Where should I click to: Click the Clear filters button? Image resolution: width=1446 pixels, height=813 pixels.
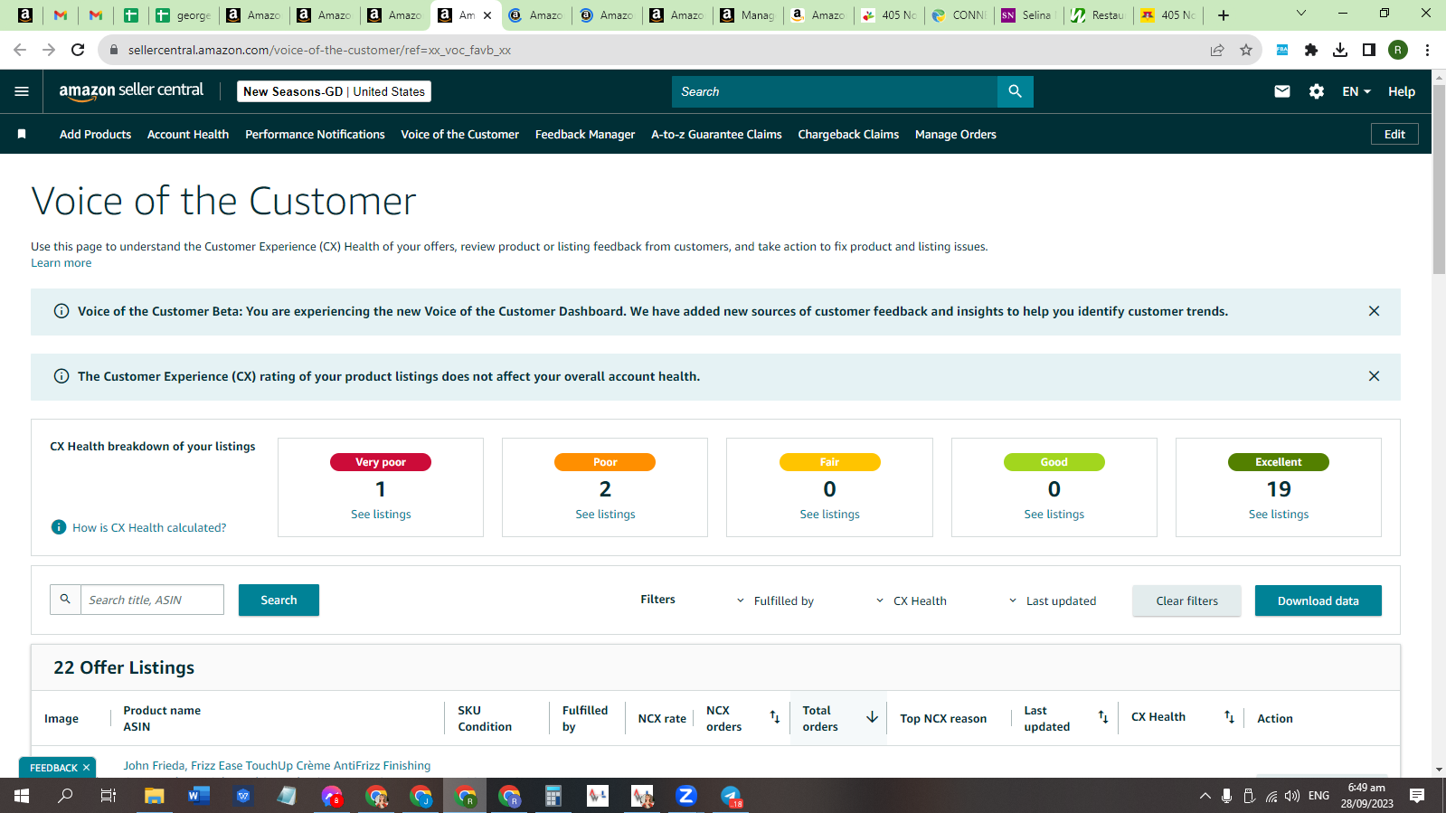(x=1186, y=600)
